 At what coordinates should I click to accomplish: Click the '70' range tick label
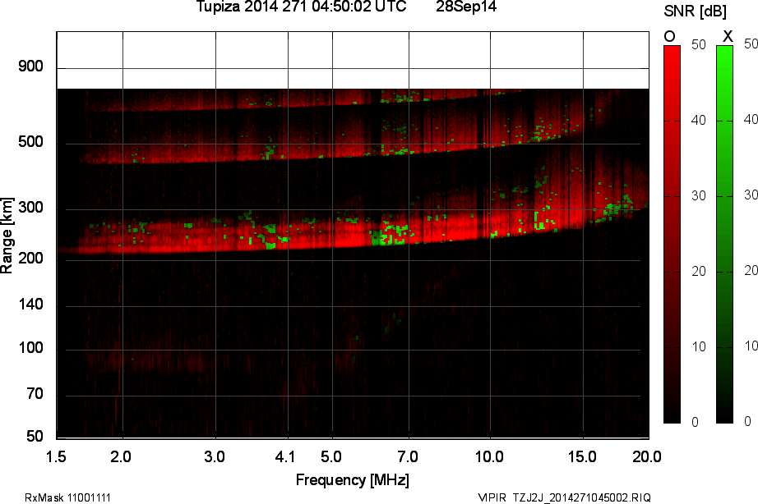pos(35,394)
